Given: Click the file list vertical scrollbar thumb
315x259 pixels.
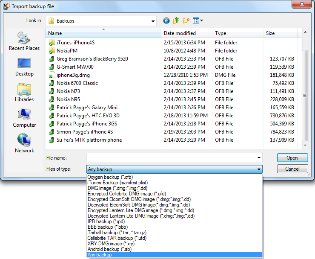Looking at the screenshot, I should 305,96.
